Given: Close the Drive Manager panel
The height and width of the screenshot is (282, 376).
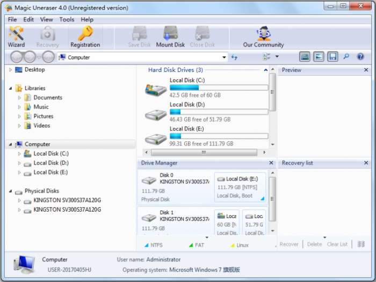Looking at the screenshot, I should coord(271,163).
